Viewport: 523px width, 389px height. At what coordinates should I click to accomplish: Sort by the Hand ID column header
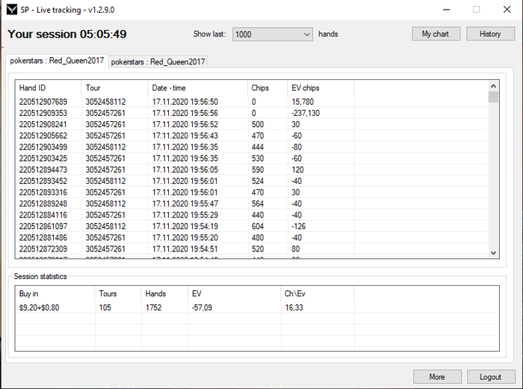[49, 88]
